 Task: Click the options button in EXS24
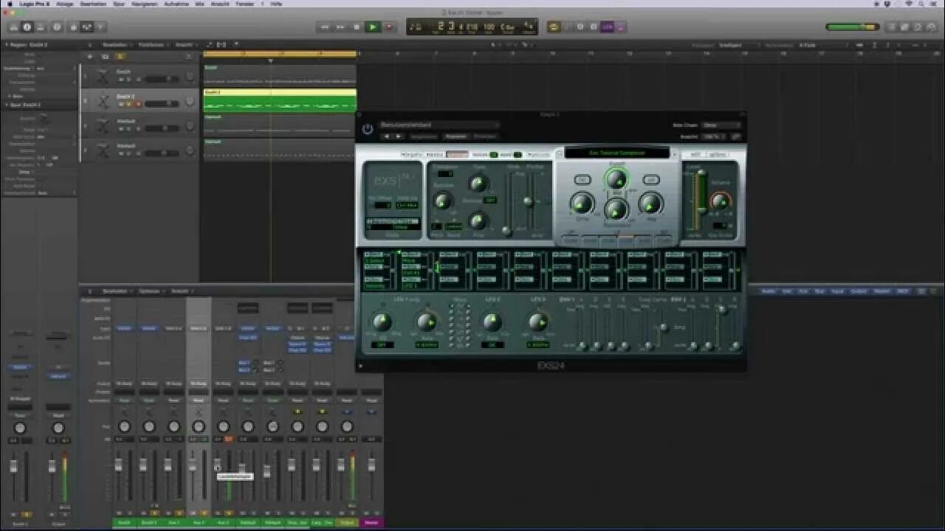(x=718, y=155)
